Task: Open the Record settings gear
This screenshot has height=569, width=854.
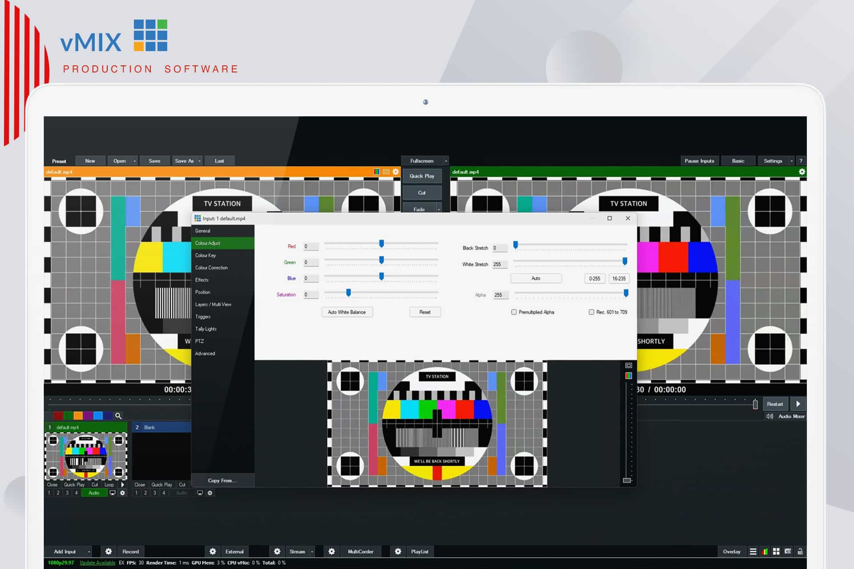Action: [x=109, y=551]
